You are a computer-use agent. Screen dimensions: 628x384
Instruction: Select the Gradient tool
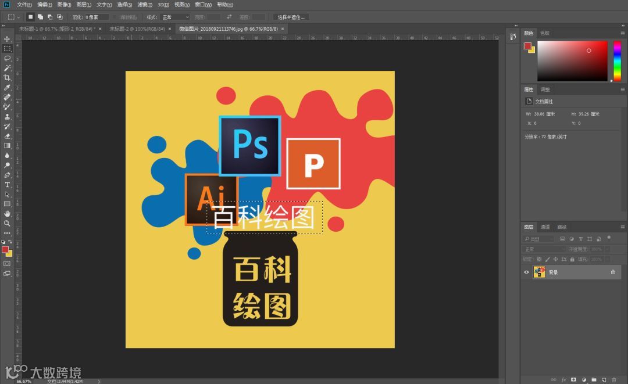[x=7, y=146]
